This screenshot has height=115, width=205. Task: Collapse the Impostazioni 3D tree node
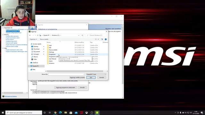[x=3, y=28]
